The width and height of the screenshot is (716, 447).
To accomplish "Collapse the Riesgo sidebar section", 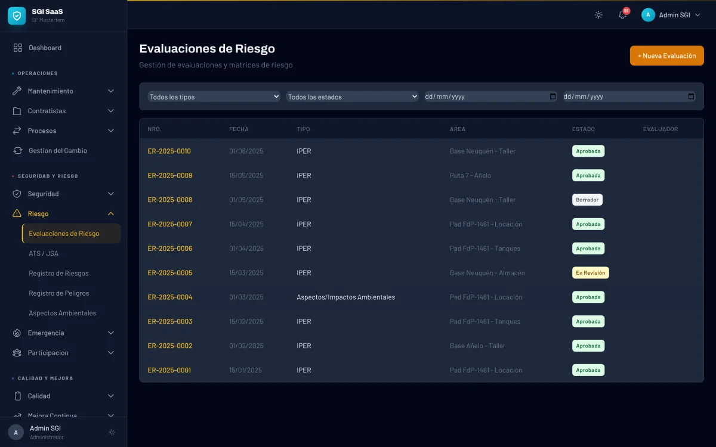I will (x=110, y=213).
